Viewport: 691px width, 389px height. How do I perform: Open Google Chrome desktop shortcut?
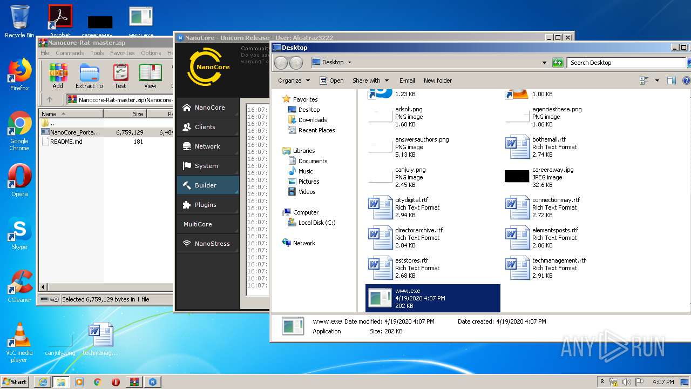point(19,131)
